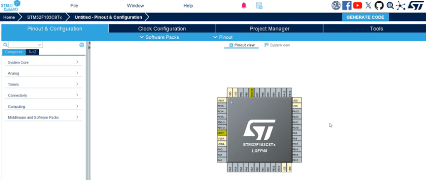The height and width of the screenshot is (180, 426).
Task: Open the Software Packs dropdown
Action: pyautogui.click(x=159, y=37)
